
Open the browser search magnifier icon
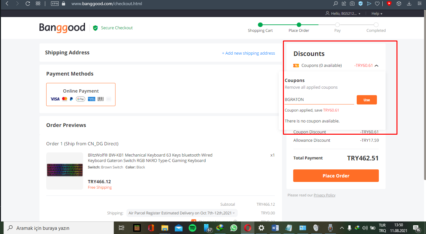coord(336,4)
